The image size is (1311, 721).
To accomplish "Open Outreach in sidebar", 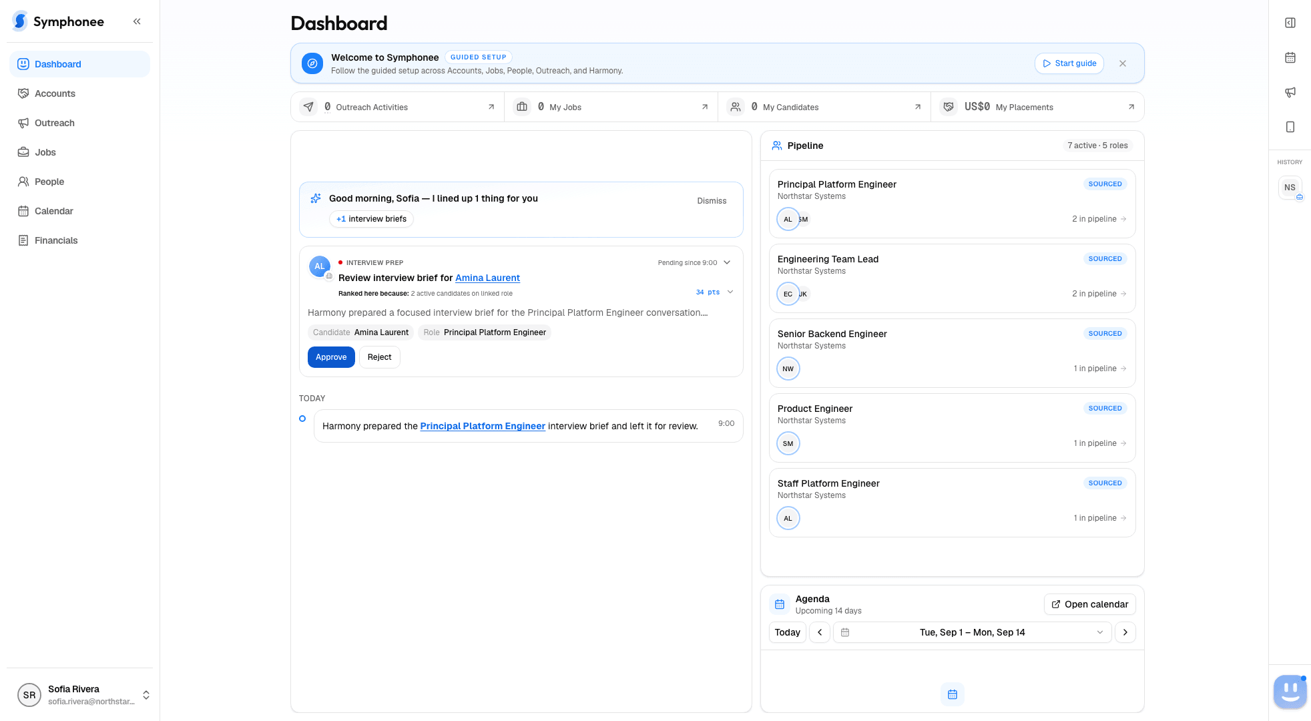I will pos(79,123).
